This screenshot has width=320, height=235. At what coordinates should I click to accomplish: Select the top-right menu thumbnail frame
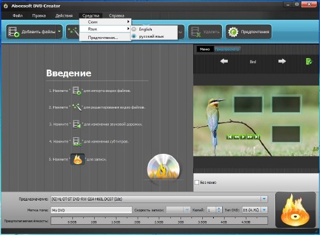(286, 104)
